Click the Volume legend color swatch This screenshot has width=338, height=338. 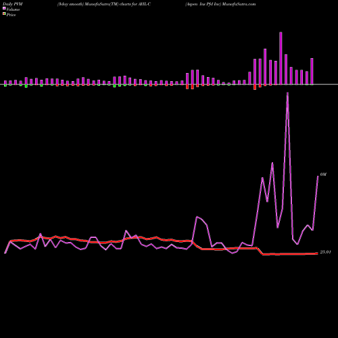(4, 8)
